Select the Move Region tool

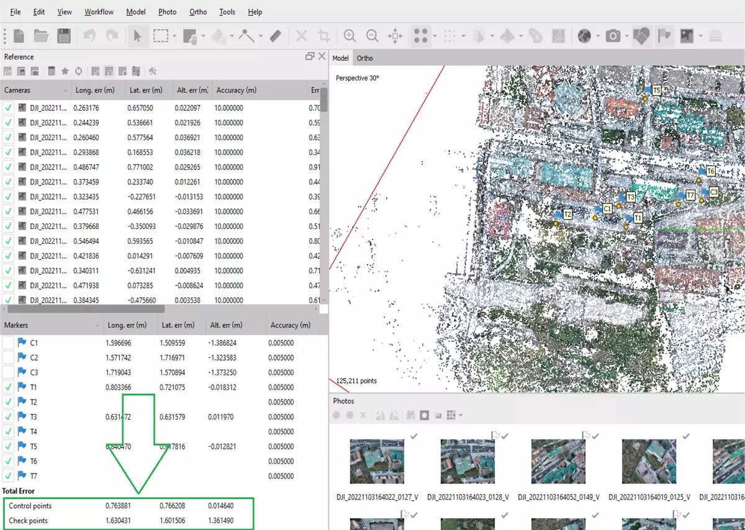point(191,36)
